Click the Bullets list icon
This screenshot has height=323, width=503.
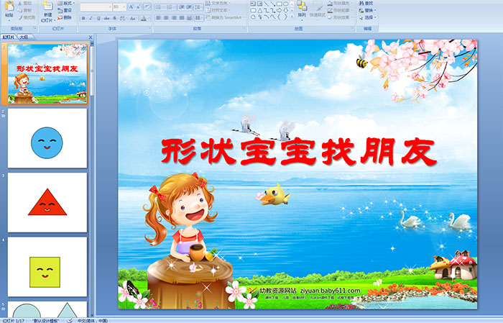[160, 7]
